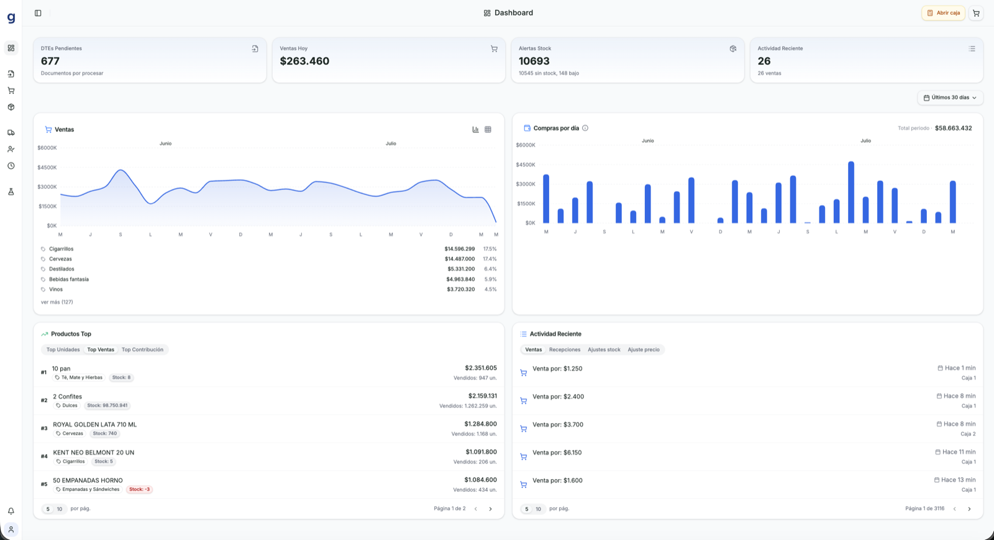Expand ver más (127) categories
This screenshot has height=540, width=994.
tap(57, 302)
